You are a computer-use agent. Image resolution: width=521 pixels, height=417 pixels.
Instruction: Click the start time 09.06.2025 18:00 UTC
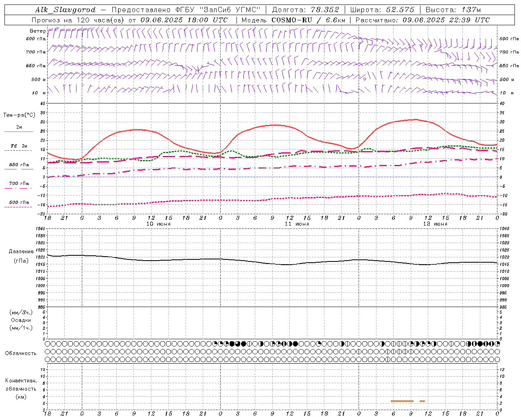point(184,20)
